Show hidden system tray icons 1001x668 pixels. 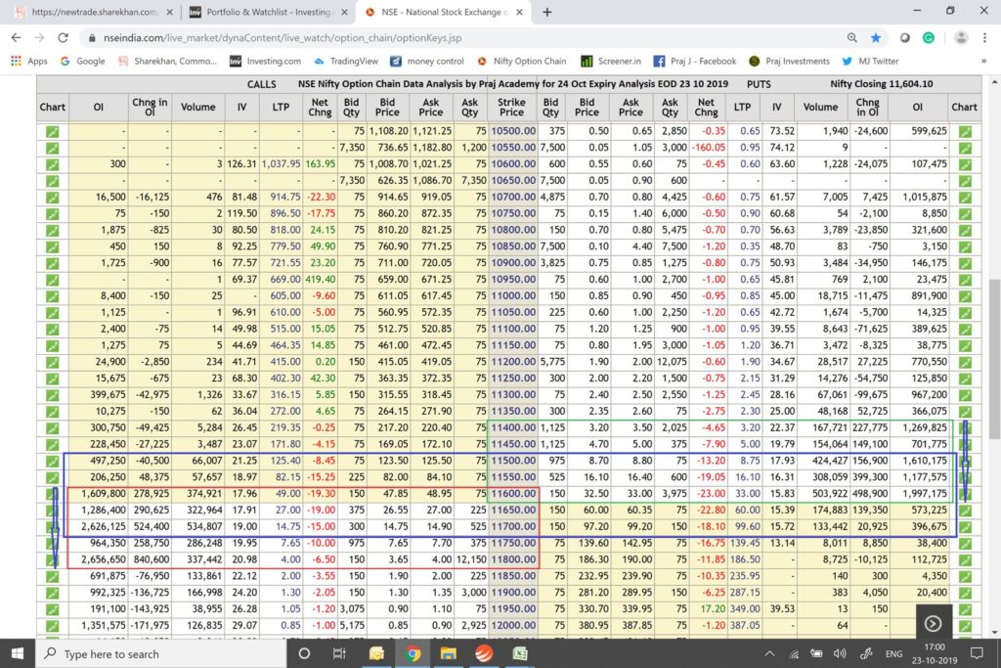768,652
